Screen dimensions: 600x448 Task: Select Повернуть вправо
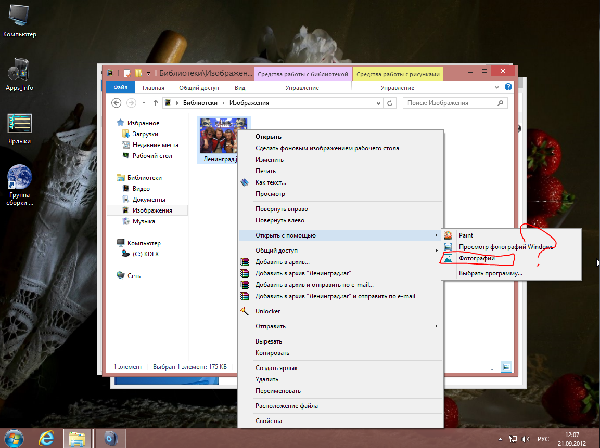tap(340, 209)
